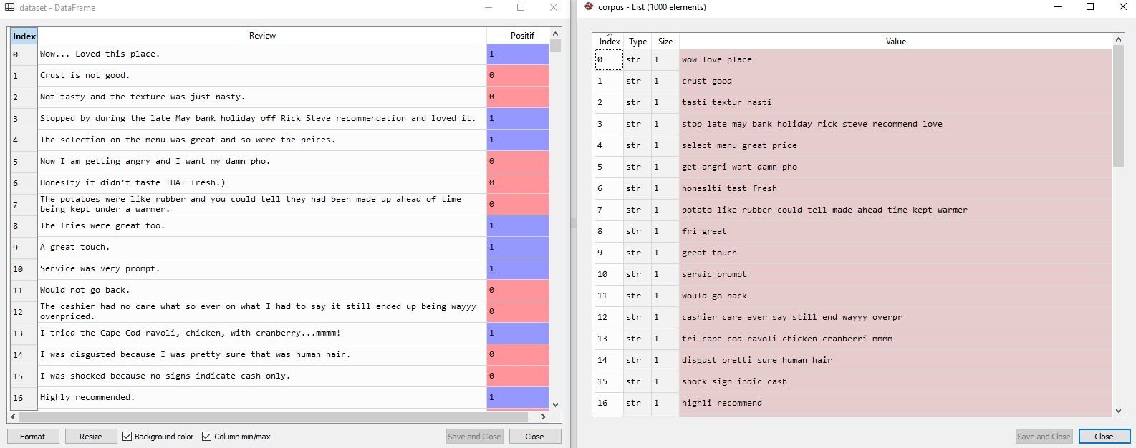The height and width of the screenshot is (448, 1136).
Task: Click down arrow of corpus vertical scrollbar
Action: (x=1118, y=411)
